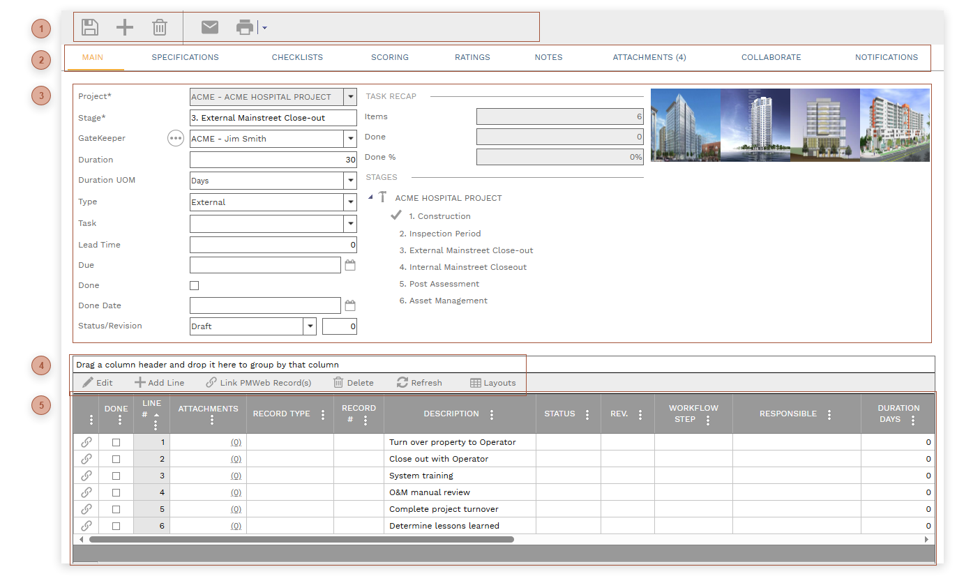Check Done box for Determine lessons learned row

[x=116, y=526]
